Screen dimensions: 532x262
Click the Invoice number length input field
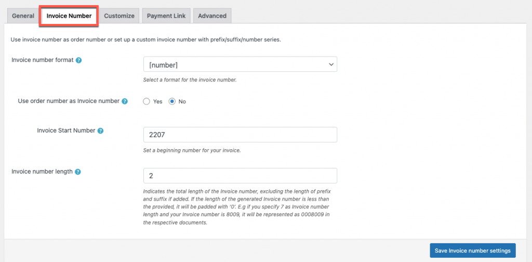[x=240, y=176]
